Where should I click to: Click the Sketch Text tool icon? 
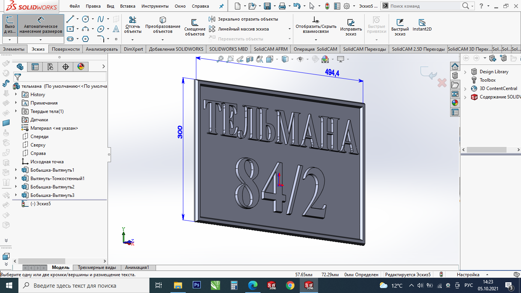coord(116,29)
